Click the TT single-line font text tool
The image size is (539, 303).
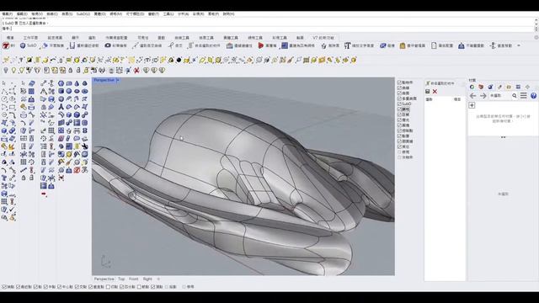pyautogui.click(x=359, y=45)
